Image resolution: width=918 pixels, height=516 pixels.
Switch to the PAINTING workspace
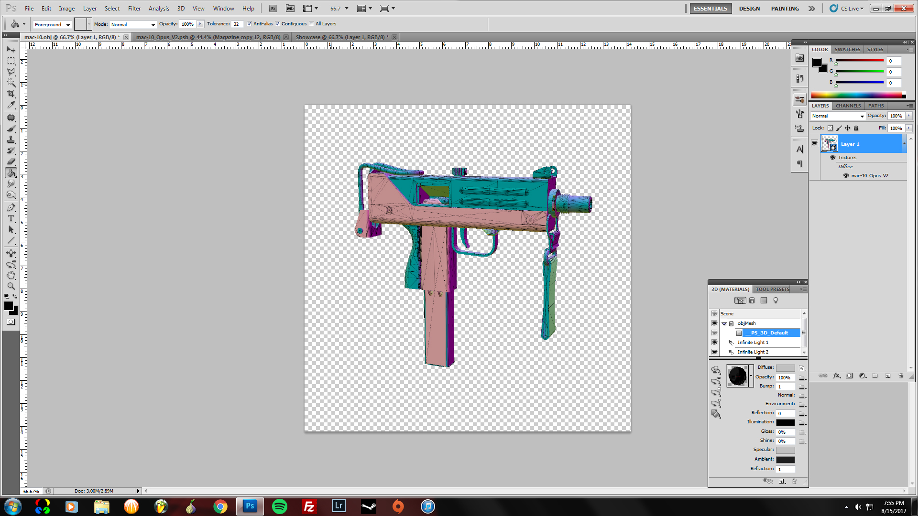coord(785,8)
